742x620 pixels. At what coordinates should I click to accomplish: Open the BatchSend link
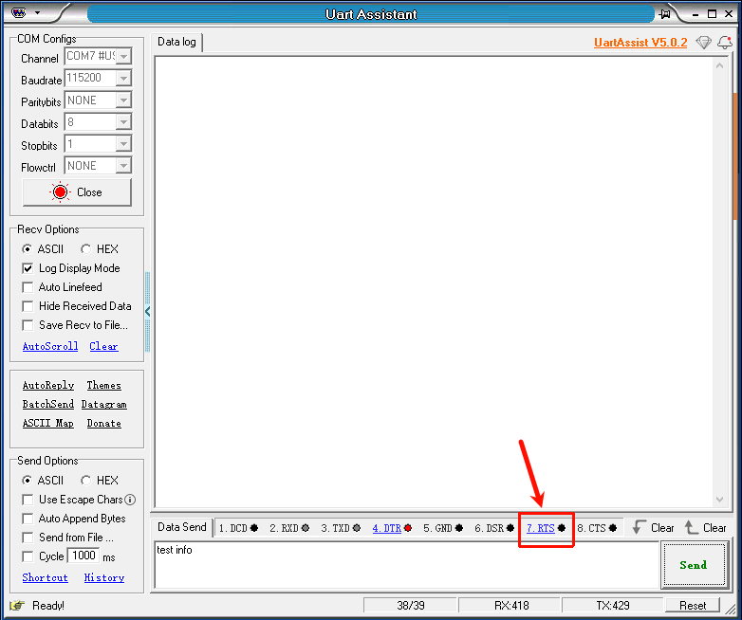pos(48,404)
